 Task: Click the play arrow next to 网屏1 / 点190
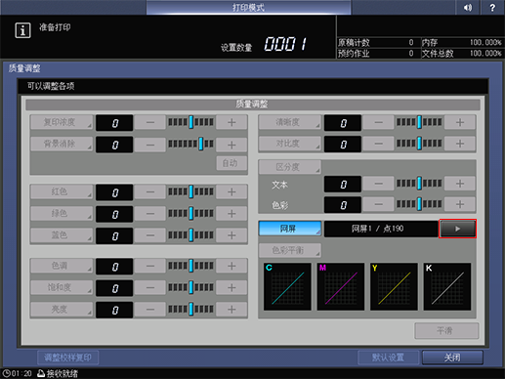click(457, 229)
